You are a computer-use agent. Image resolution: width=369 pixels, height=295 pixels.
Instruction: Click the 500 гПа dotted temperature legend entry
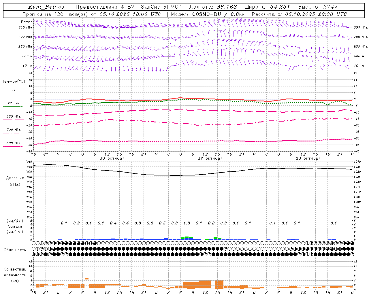[x=13, y=143]
